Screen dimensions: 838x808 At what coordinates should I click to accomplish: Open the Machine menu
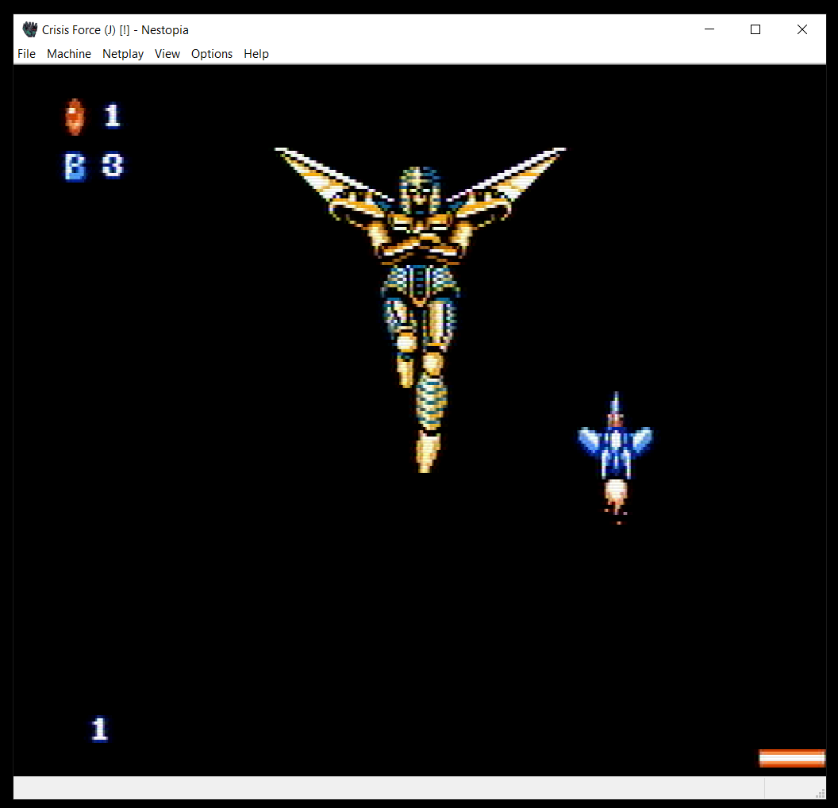(69, 54)
